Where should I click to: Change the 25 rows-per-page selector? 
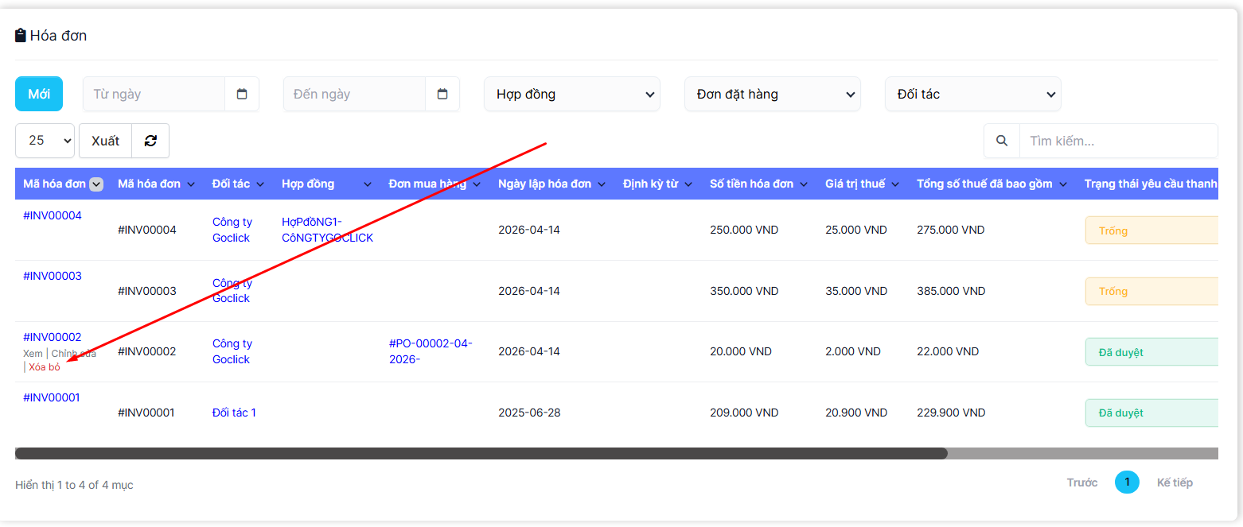tap(45, 141)
